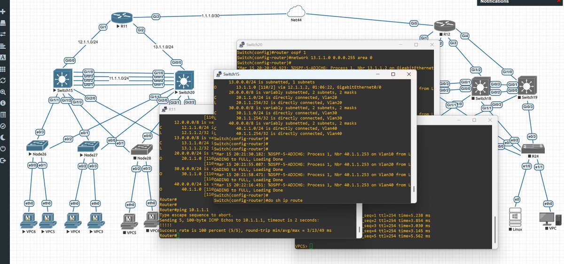The height and width of the screenshot is (264, 564).
Task: Close the Notifications panel
Action: (558, 2)
